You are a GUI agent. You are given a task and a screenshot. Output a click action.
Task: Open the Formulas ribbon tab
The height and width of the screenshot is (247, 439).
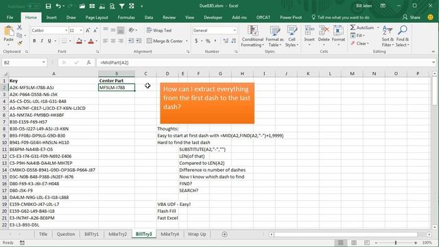click(126, 17)
